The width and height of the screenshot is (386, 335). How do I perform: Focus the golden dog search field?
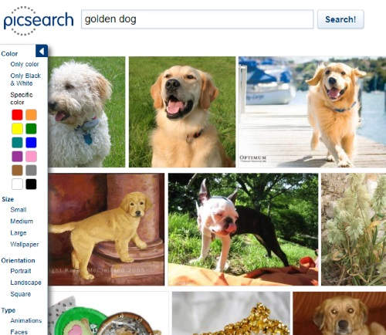pos(198,19)
